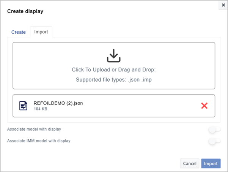The width and height of the screenshot is (228, 172).
Task: Select the REFOILDEMO (2).json file name
Action: point(58,103)
